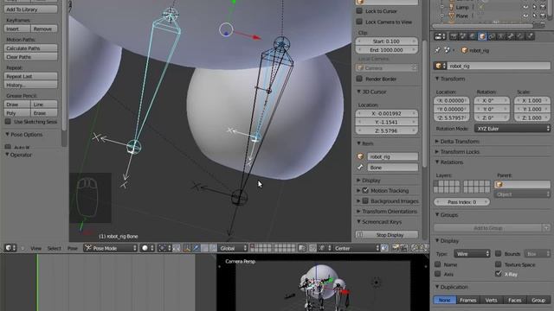The width and height of the screenshot is (554, 311).
Task: Collapse the 3D Cursor panel
Action: (371, 92)
